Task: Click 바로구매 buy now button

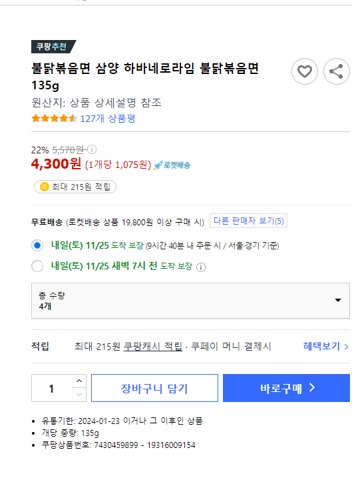Action: (x=286, y=388)
